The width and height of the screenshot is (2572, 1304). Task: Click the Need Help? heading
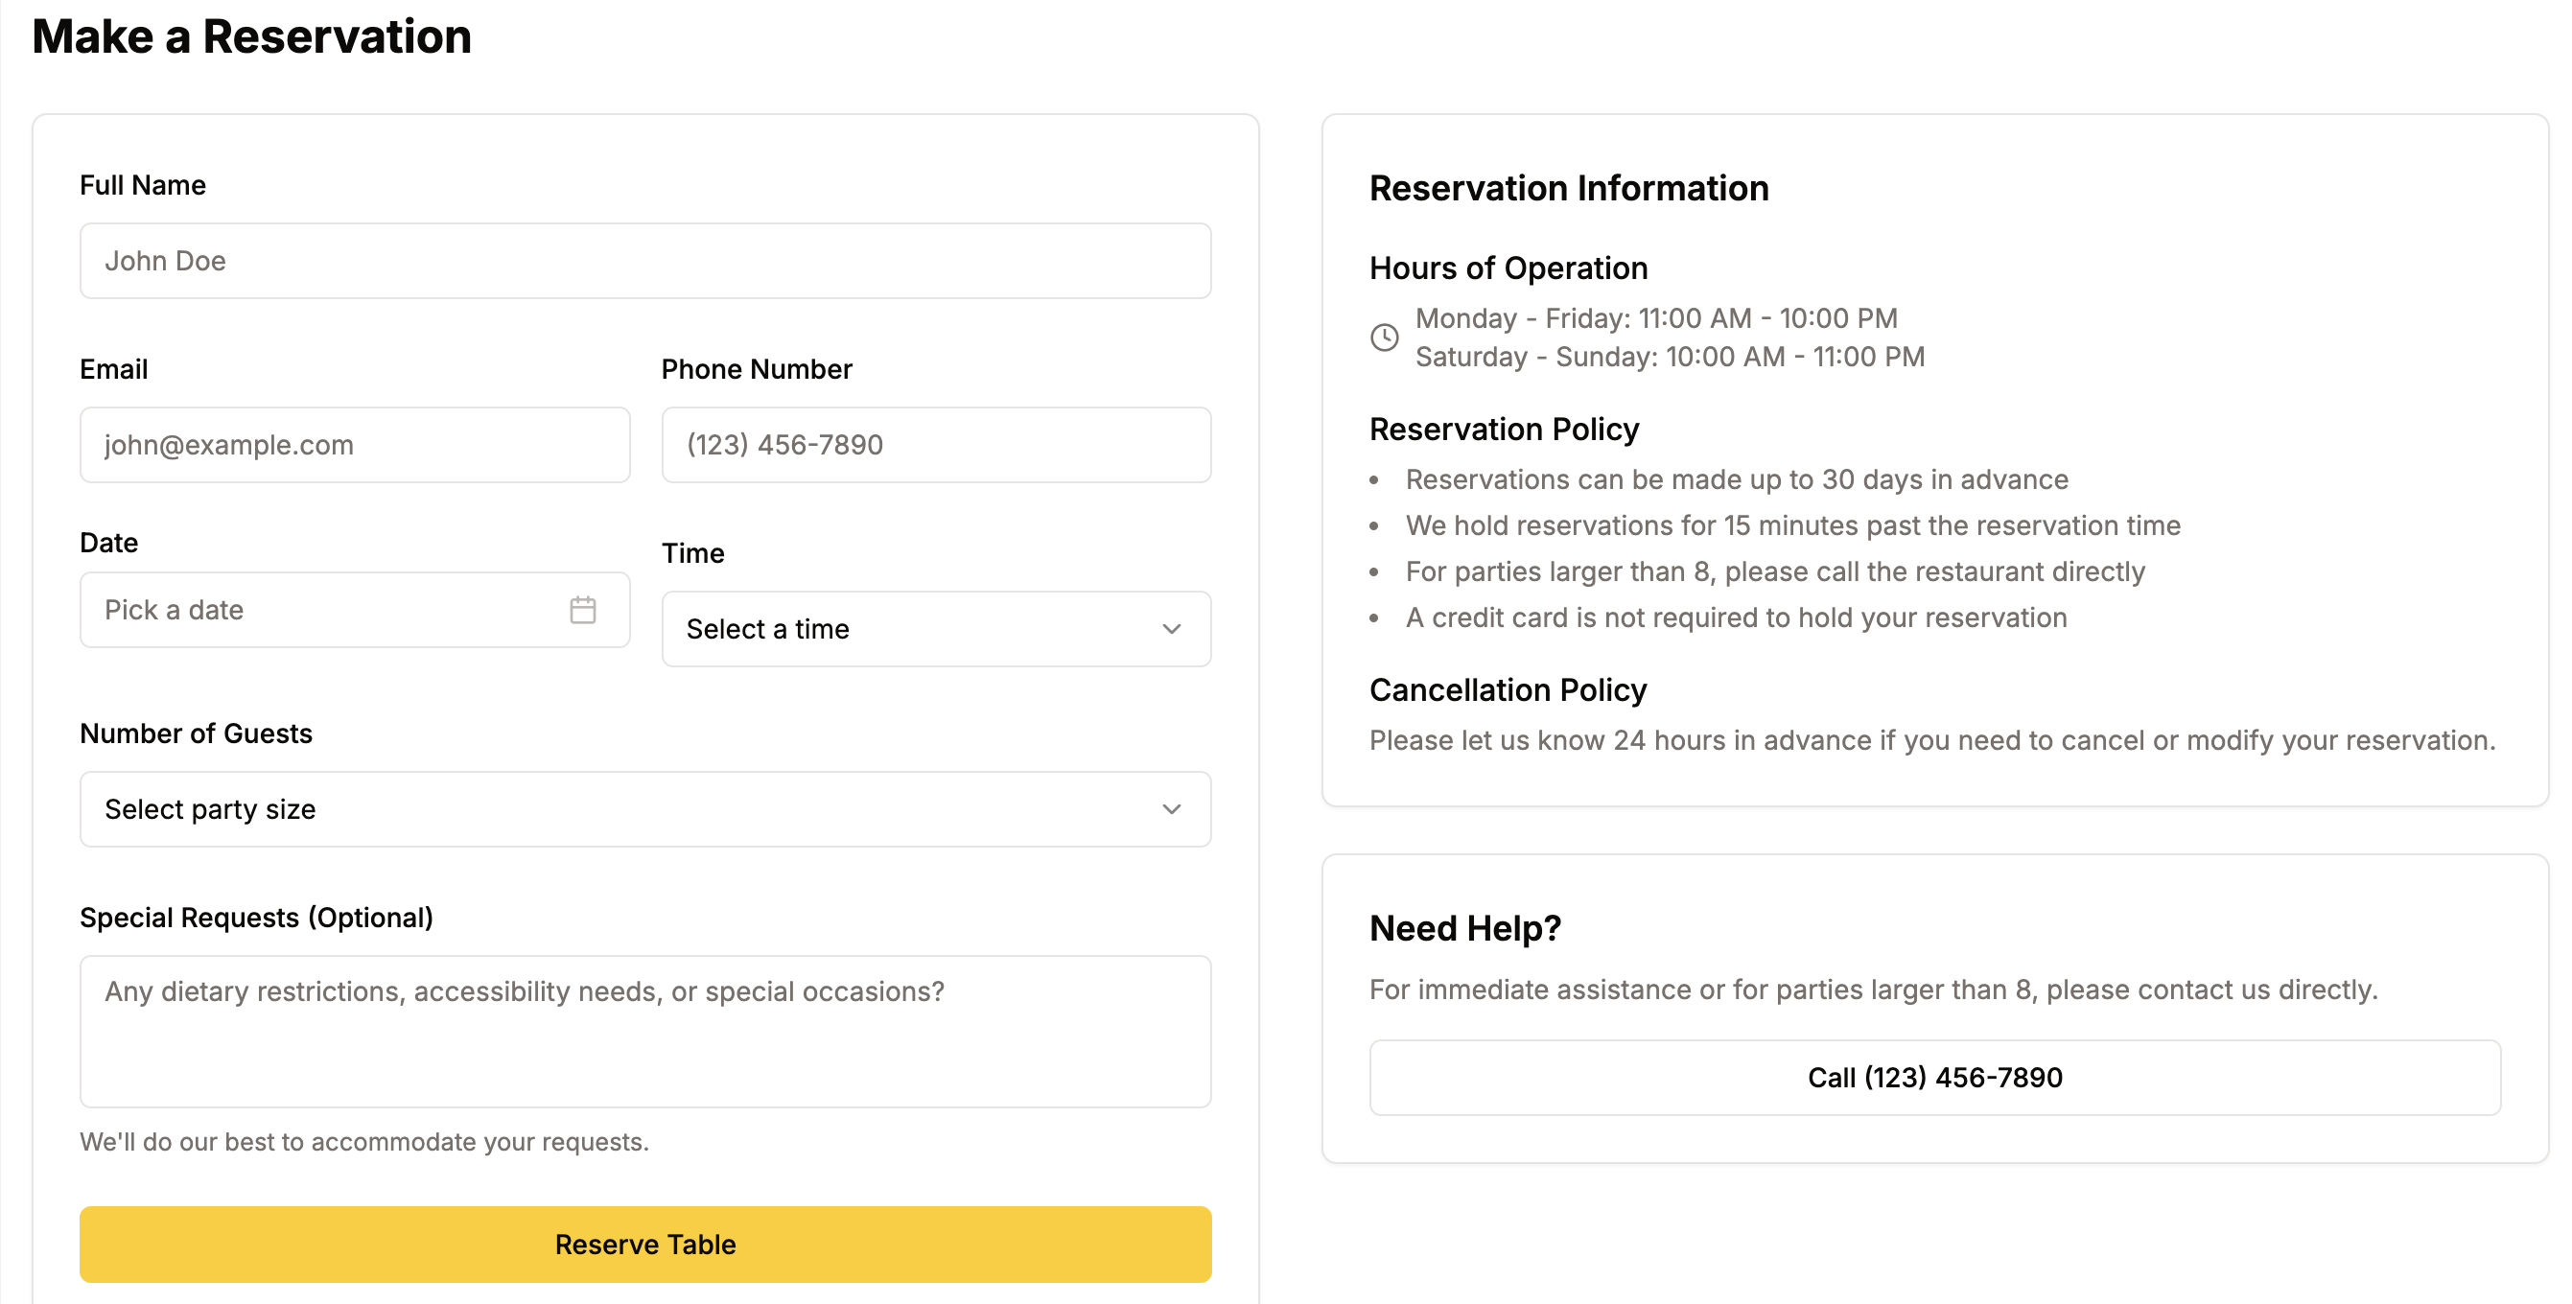pos(1464,928)
